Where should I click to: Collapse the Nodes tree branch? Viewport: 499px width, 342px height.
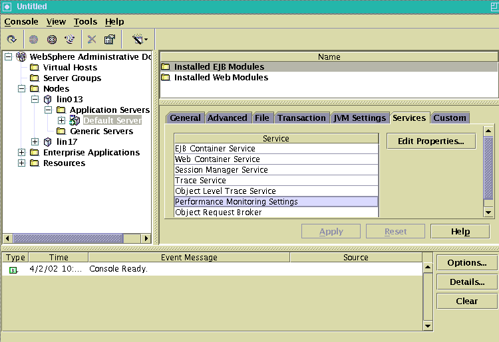point(22,88)
